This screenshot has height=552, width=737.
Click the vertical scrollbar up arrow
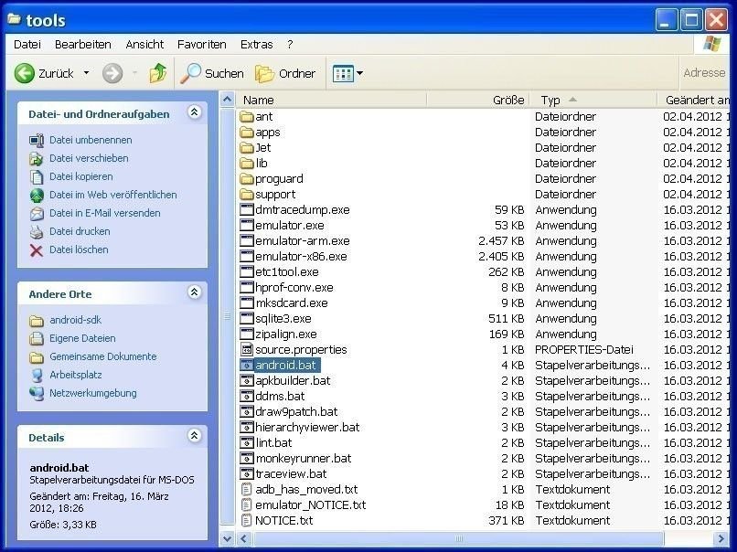pyautogui.click(x=227, y=100)
